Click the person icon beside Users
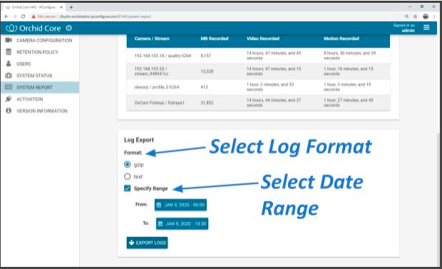 click(x=9, y=63)
